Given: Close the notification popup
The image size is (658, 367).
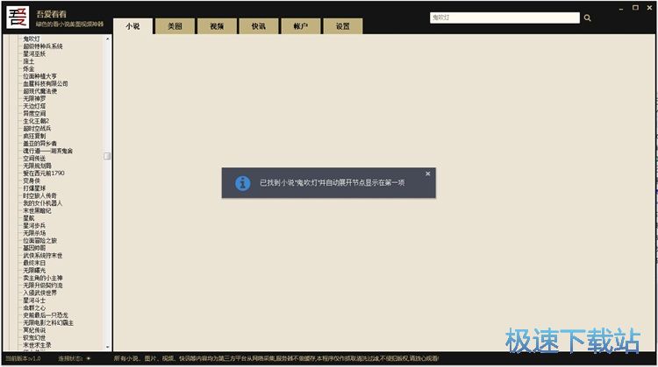Looking at the screenshot, I should [x=427, y=173].
